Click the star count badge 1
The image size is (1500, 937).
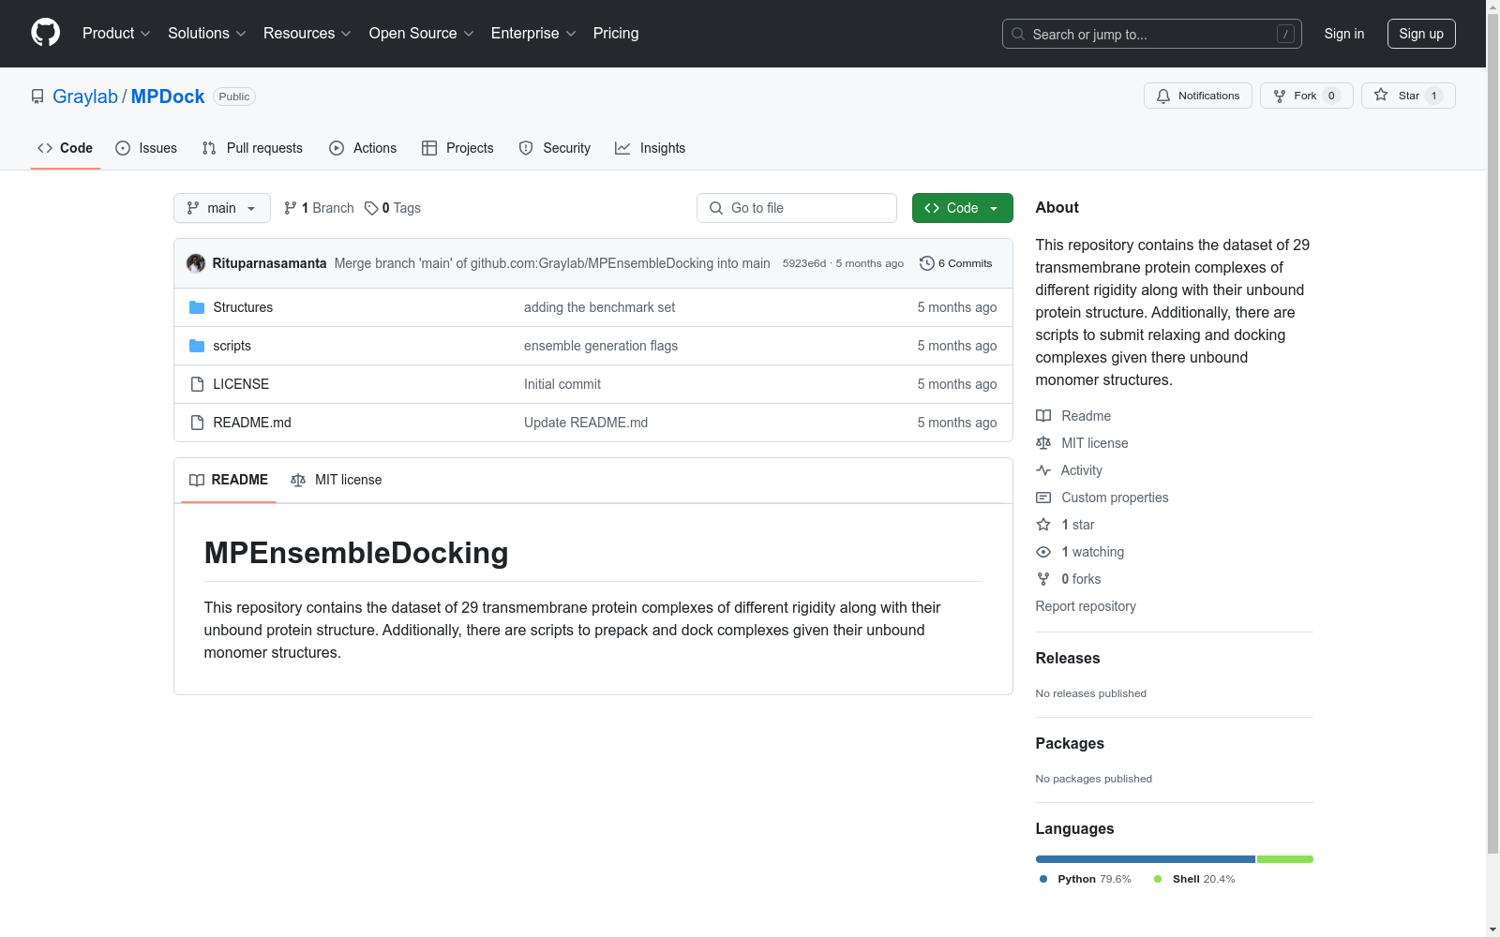1433,96
